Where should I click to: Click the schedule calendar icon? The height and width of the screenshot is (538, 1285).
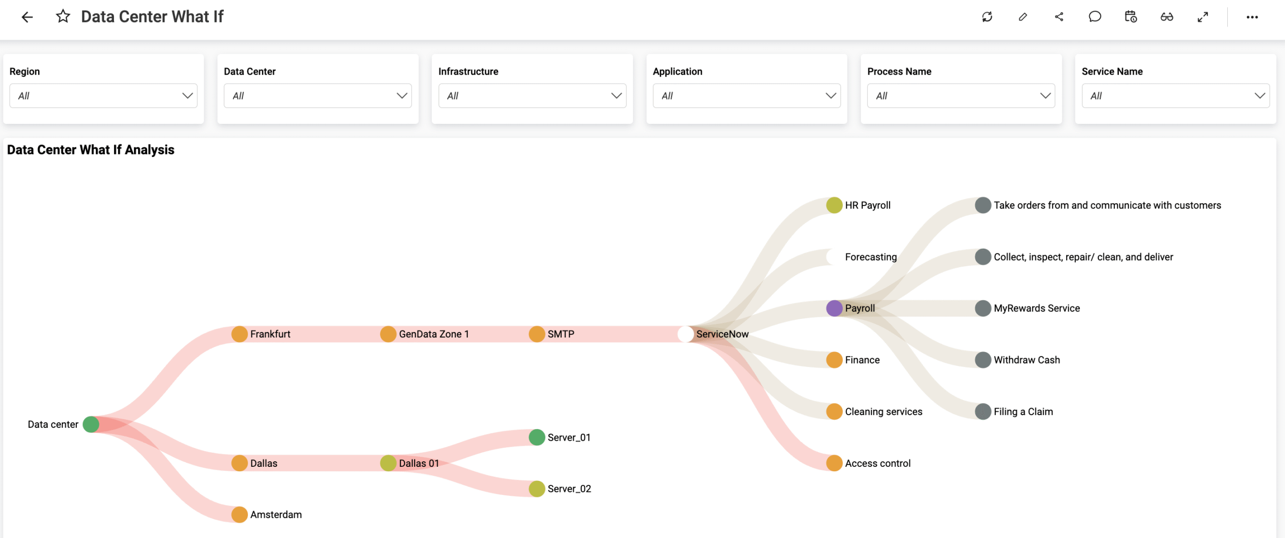tap(1131, 17)
